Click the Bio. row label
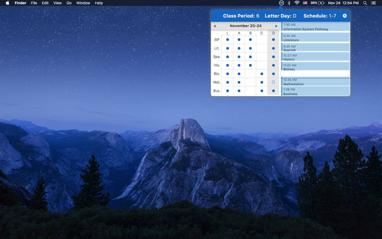 [217, 74]
